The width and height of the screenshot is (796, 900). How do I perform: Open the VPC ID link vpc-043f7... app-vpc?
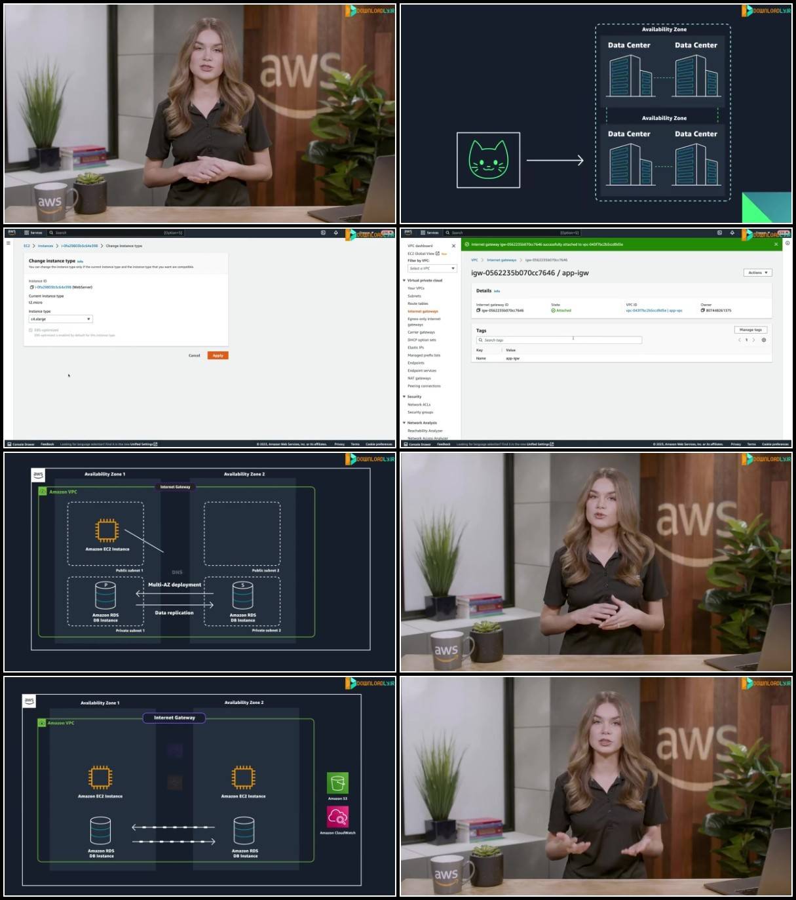(x=654, y=311)
